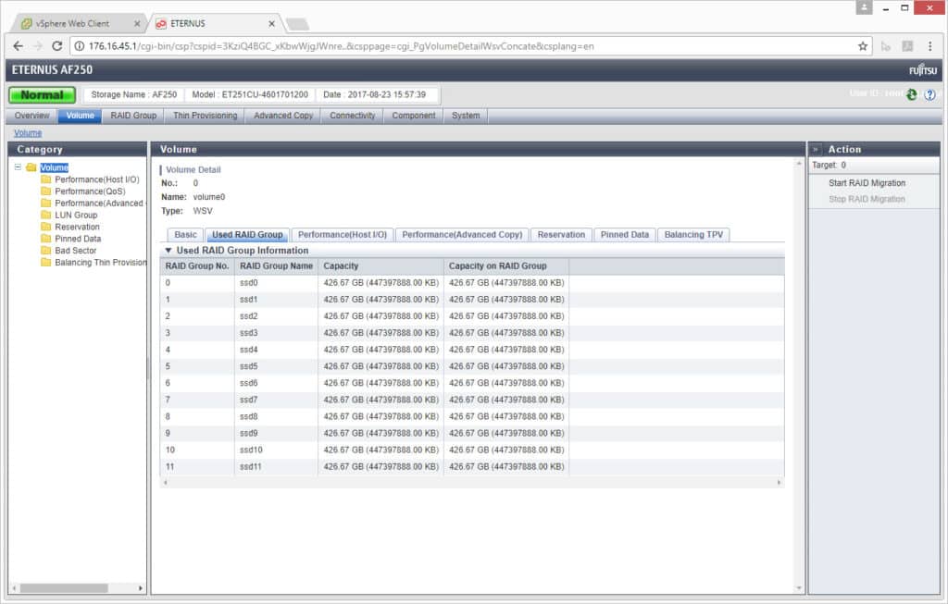Click the Reservation folder icon
Image resolution: width=948 pixels, height=604 pixels.
(x=46, y=227)
